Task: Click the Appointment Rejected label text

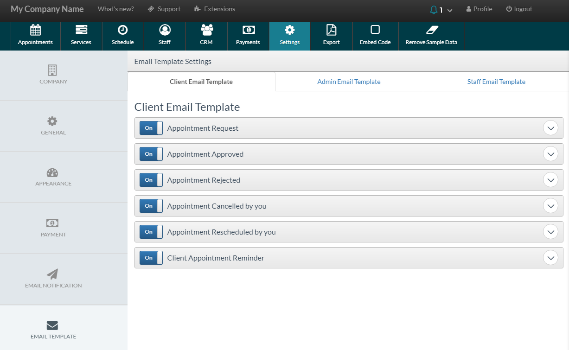Action: click(x=204, y=180)
